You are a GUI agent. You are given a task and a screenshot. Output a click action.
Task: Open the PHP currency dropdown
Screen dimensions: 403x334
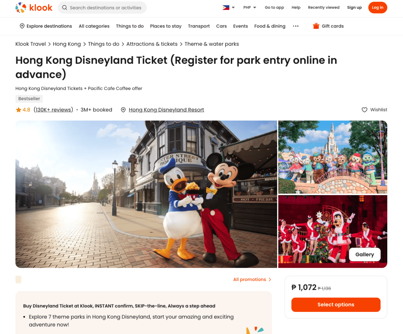pos(250,7)
